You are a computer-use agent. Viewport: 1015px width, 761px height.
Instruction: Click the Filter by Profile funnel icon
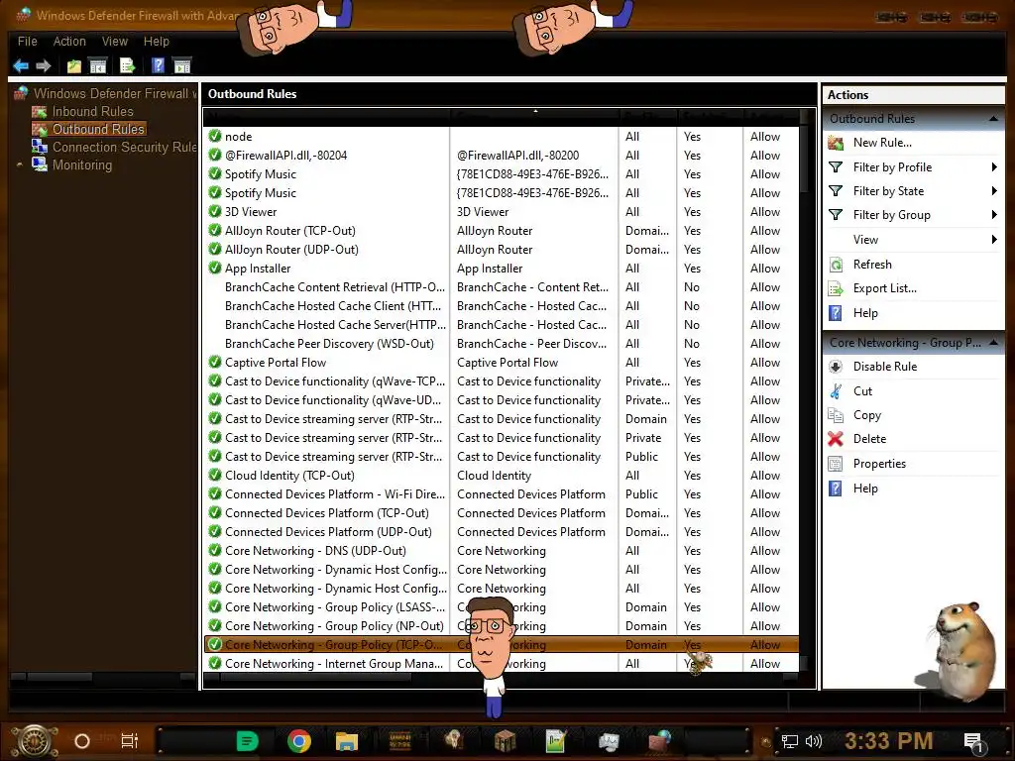(836, 166)
